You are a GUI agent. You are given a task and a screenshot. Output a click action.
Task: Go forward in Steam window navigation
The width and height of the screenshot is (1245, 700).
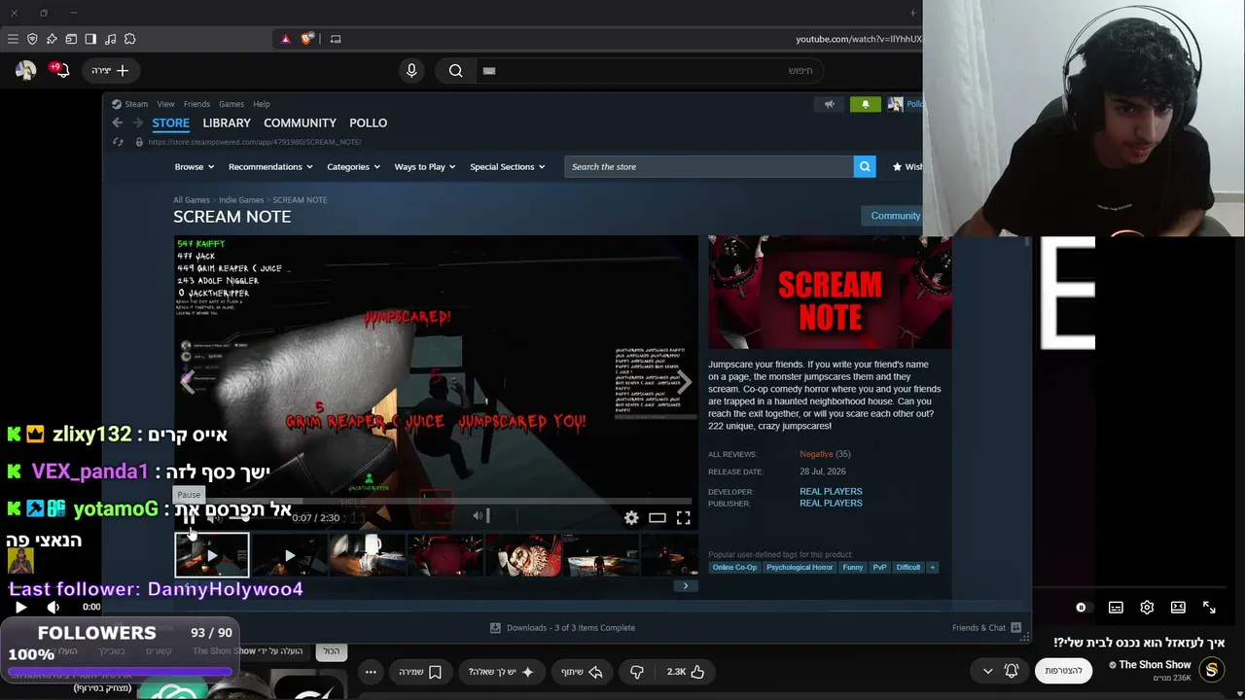pos(138,122)
